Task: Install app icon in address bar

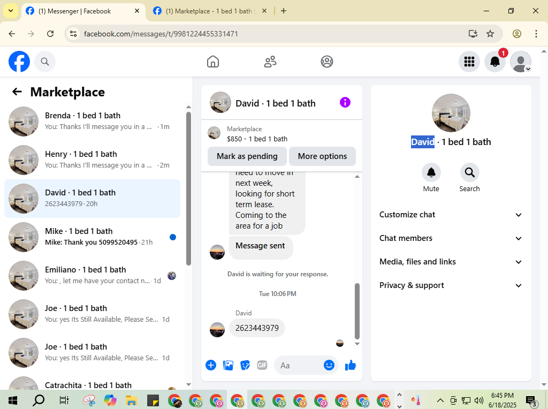Action: [473, 34]
